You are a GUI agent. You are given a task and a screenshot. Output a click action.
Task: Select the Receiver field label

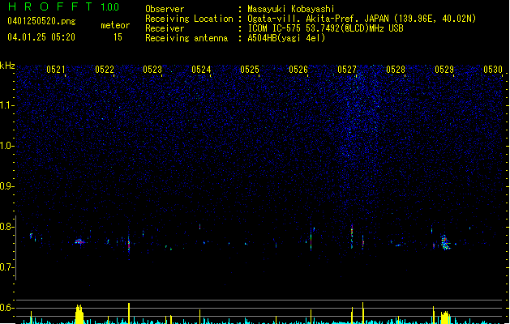(x=165, y=28)
